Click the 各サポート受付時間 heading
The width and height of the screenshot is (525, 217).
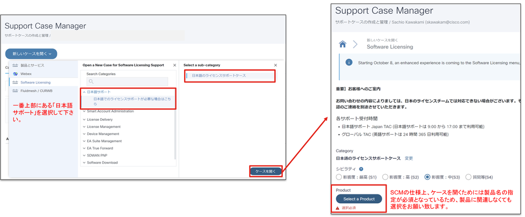[x=357, y=118]
